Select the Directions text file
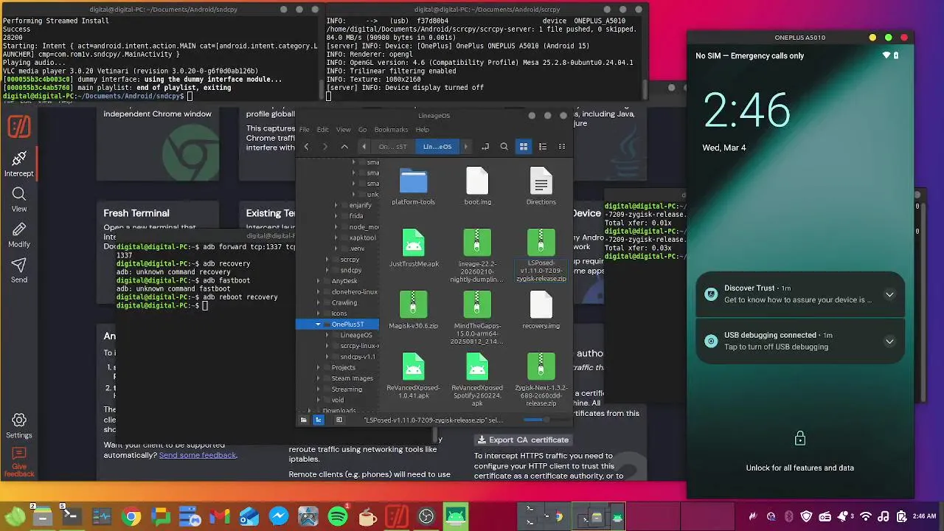This screenshot has width=944, height=531. [541, 187]
